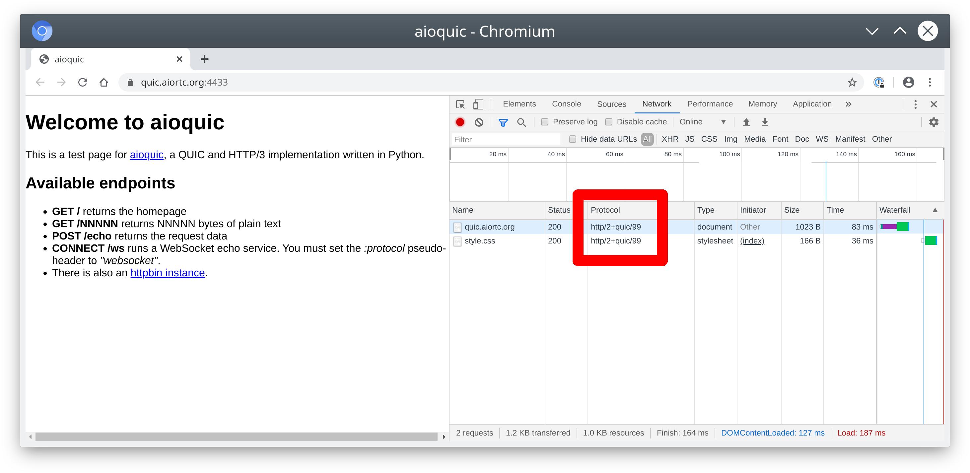Filter requests by CSS
Image resolution: width=970 pixels, height=473 pixels.
(x=709, y=139)
